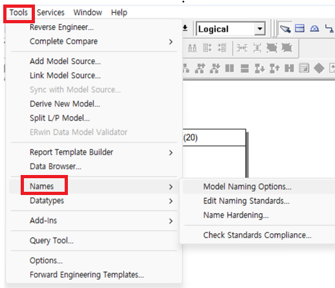
Task: Open Data Browser...
Action: (x=94, y=167)
